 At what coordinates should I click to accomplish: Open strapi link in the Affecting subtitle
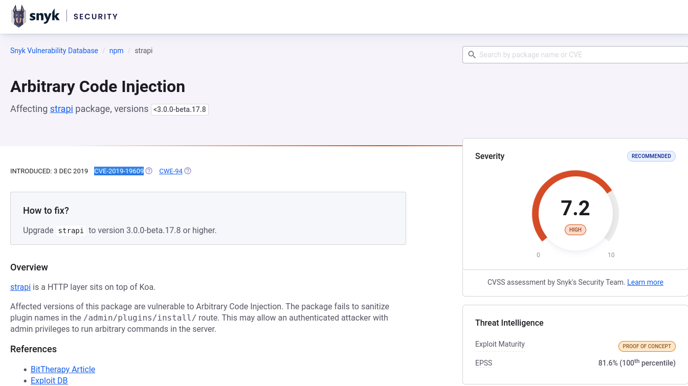[x=61, y=109]
